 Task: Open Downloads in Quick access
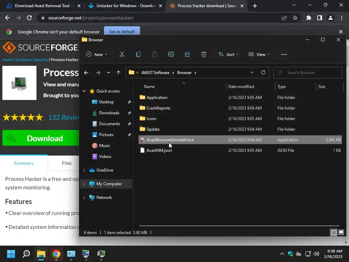click(109, 113)
